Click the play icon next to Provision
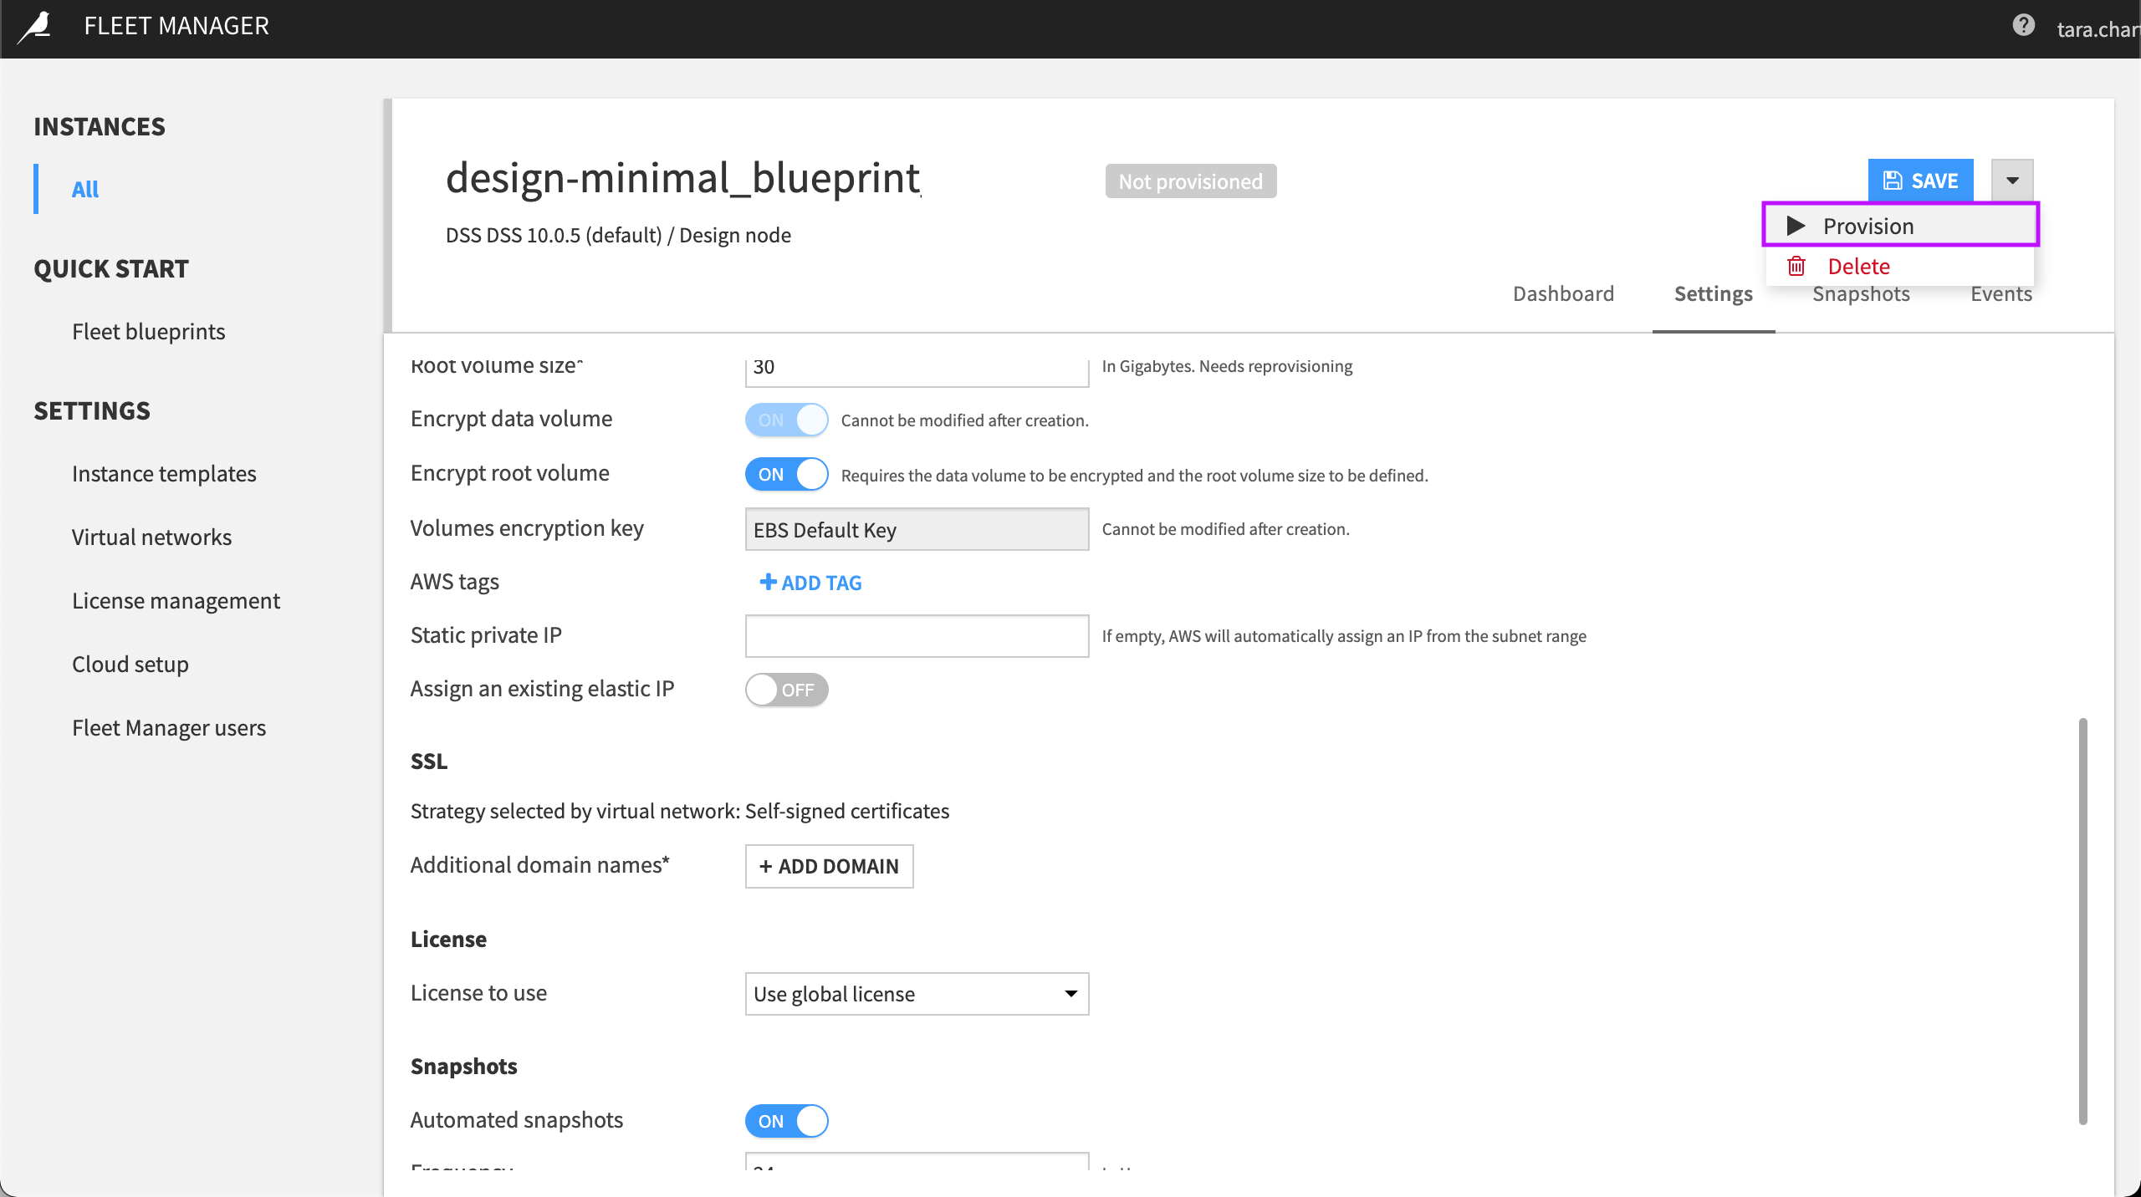Image resolution: width=2141 pixels, height=1197 pixels. (1795, 226)
